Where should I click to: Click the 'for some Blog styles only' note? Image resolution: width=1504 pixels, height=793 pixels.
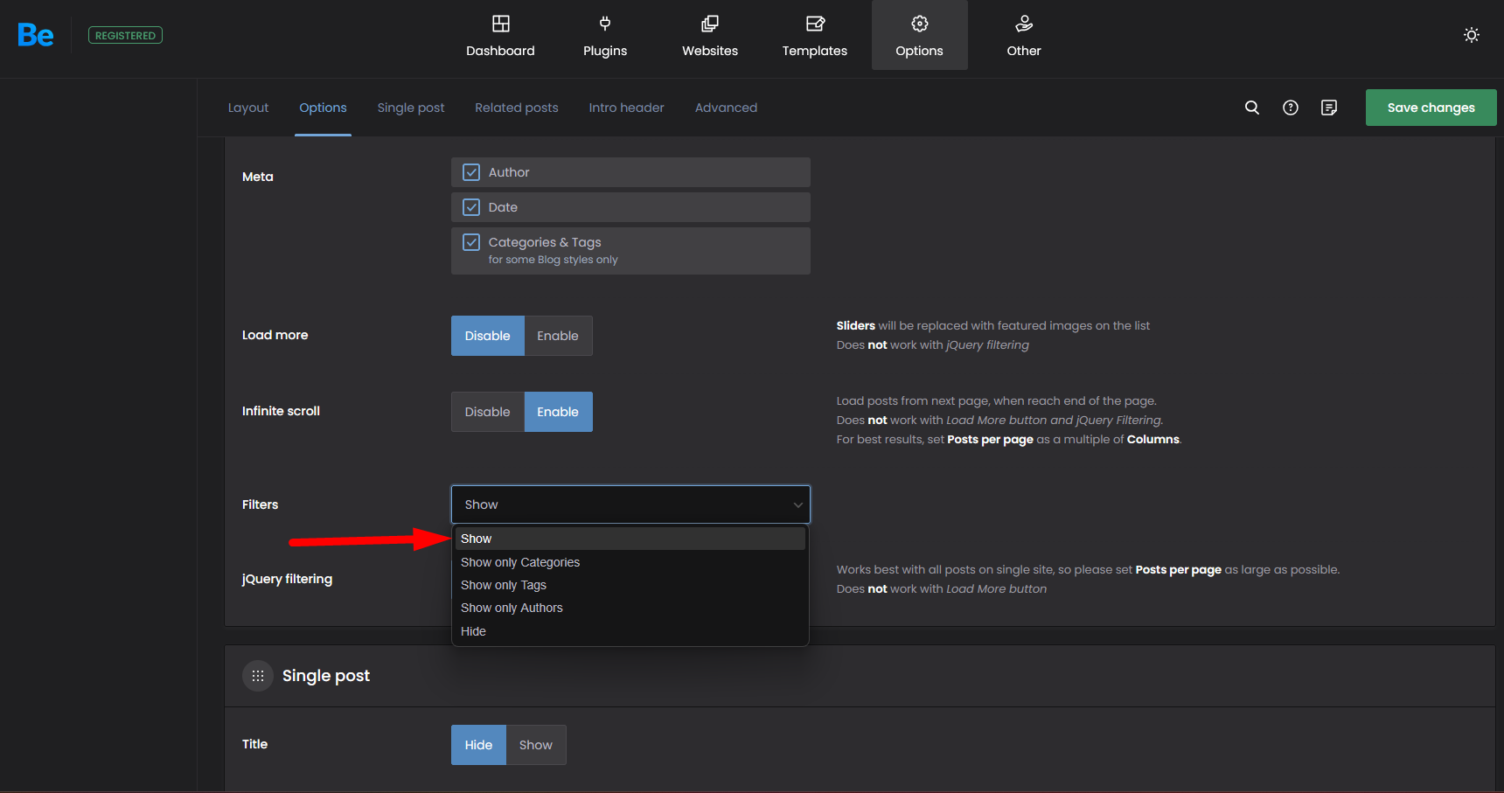tap(553, 260)
